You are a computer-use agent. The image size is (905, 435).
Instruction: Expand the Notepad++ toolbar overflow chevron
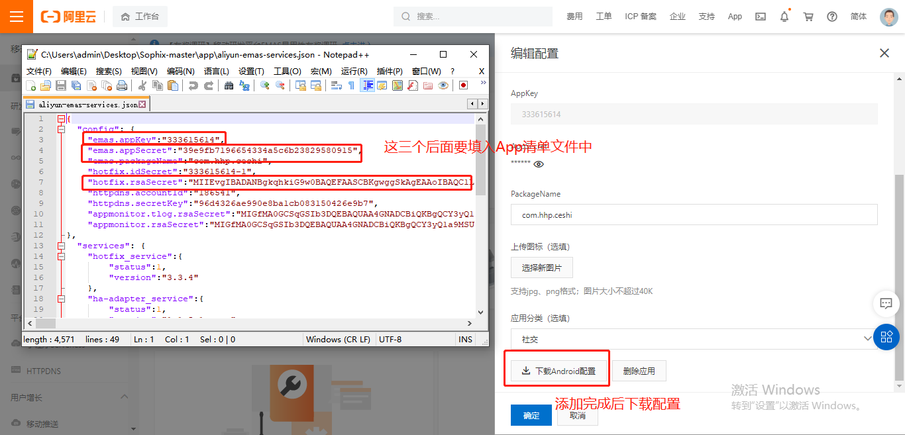483,82
